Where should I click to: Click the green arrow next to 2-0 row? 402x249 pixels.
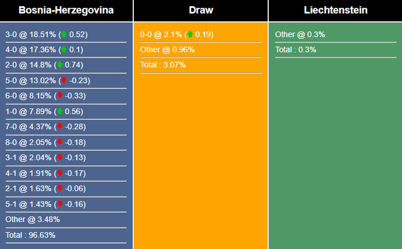point(59,65)
